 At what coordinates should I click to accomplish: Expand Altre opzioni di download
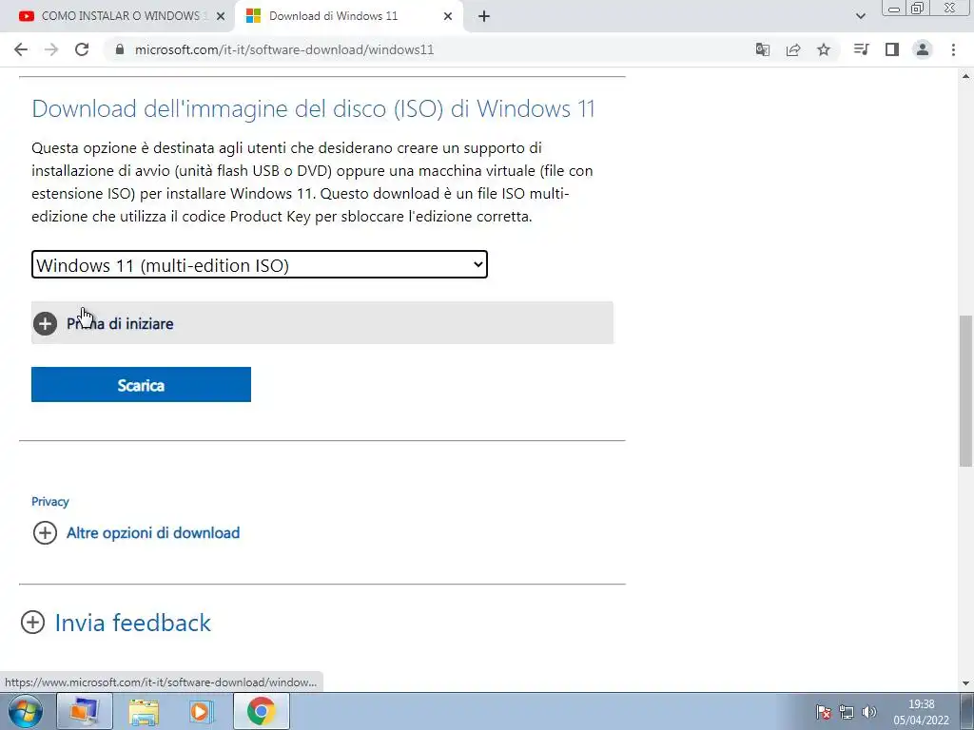pos(136,532)
